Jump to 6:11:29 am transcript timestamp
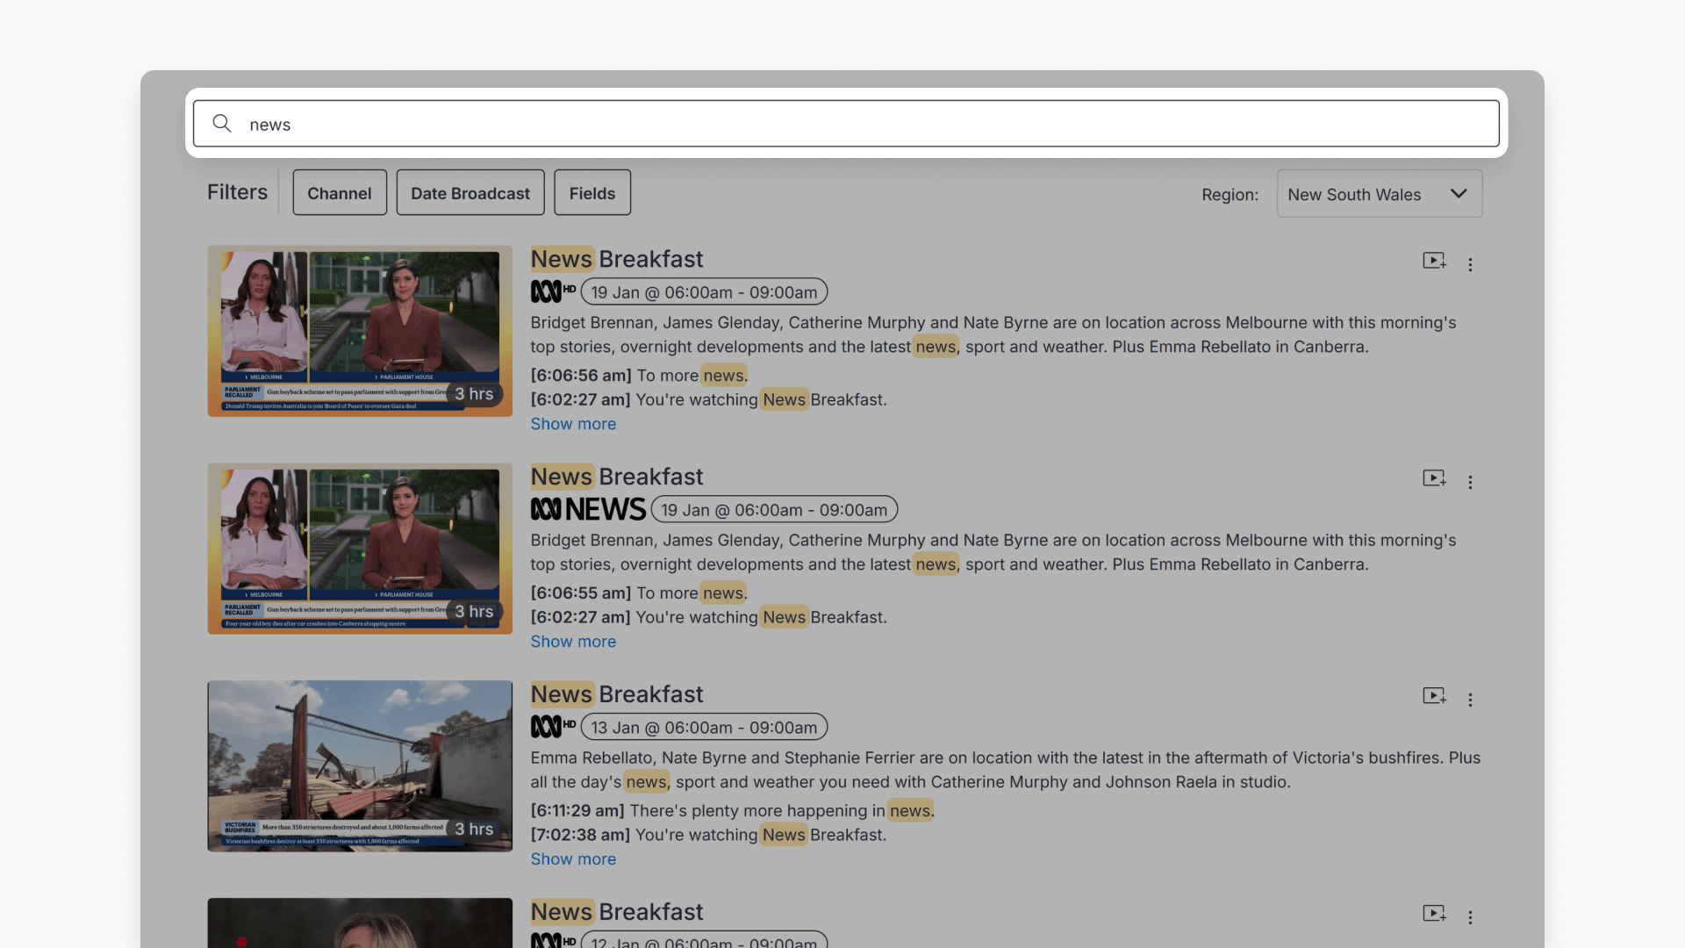Screen dimensions: 1685x948 (x=577, y=810)
